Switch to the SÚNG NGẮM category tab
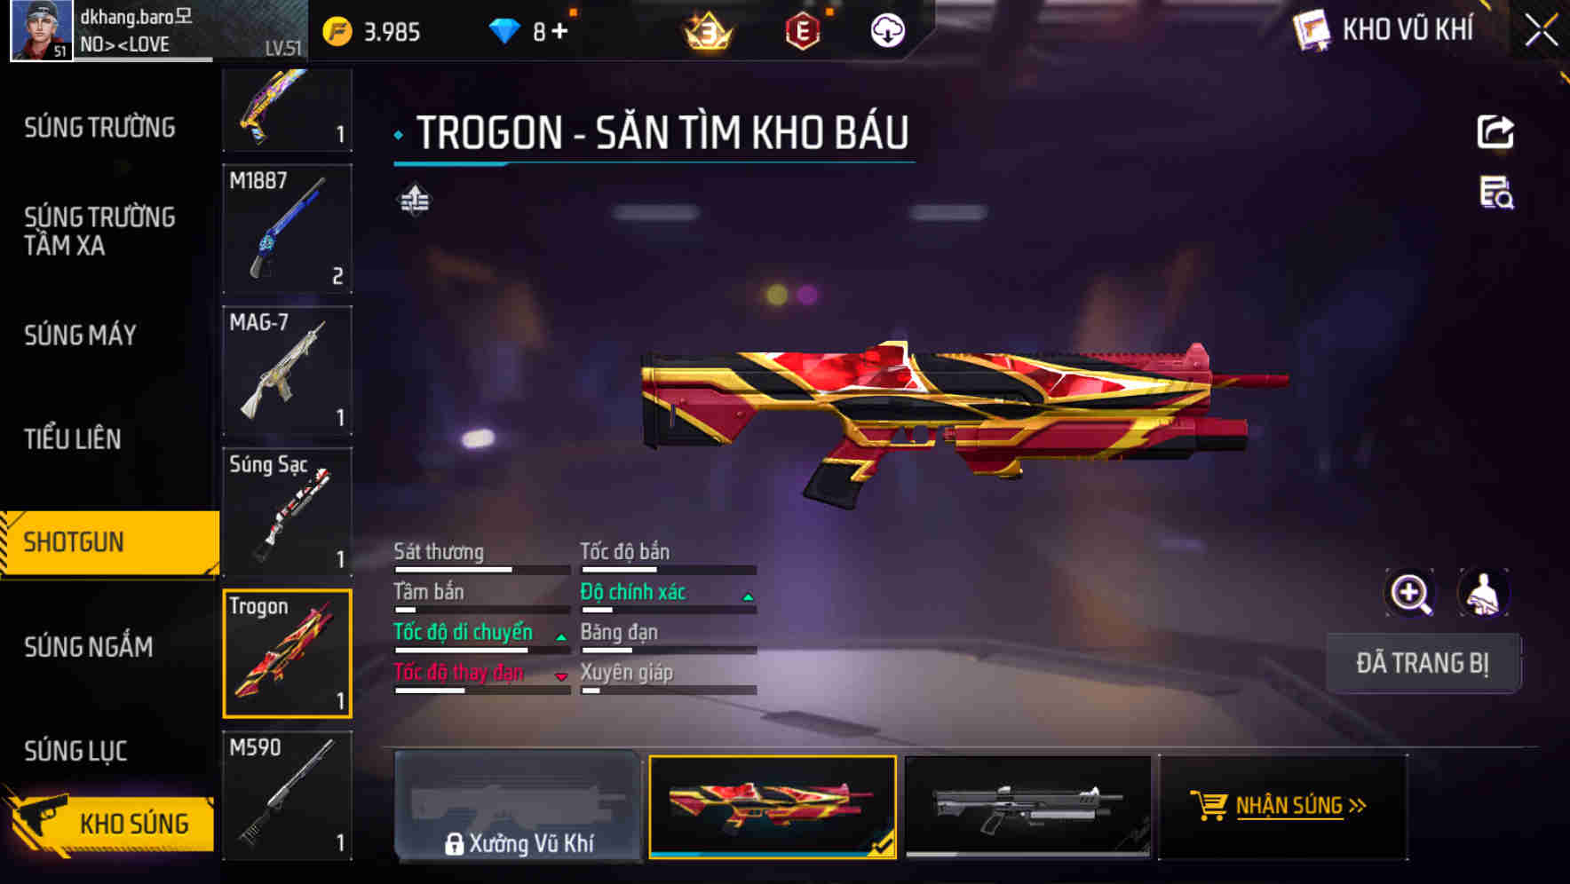Screen dimensions: 1570x884 pos(89,647)
